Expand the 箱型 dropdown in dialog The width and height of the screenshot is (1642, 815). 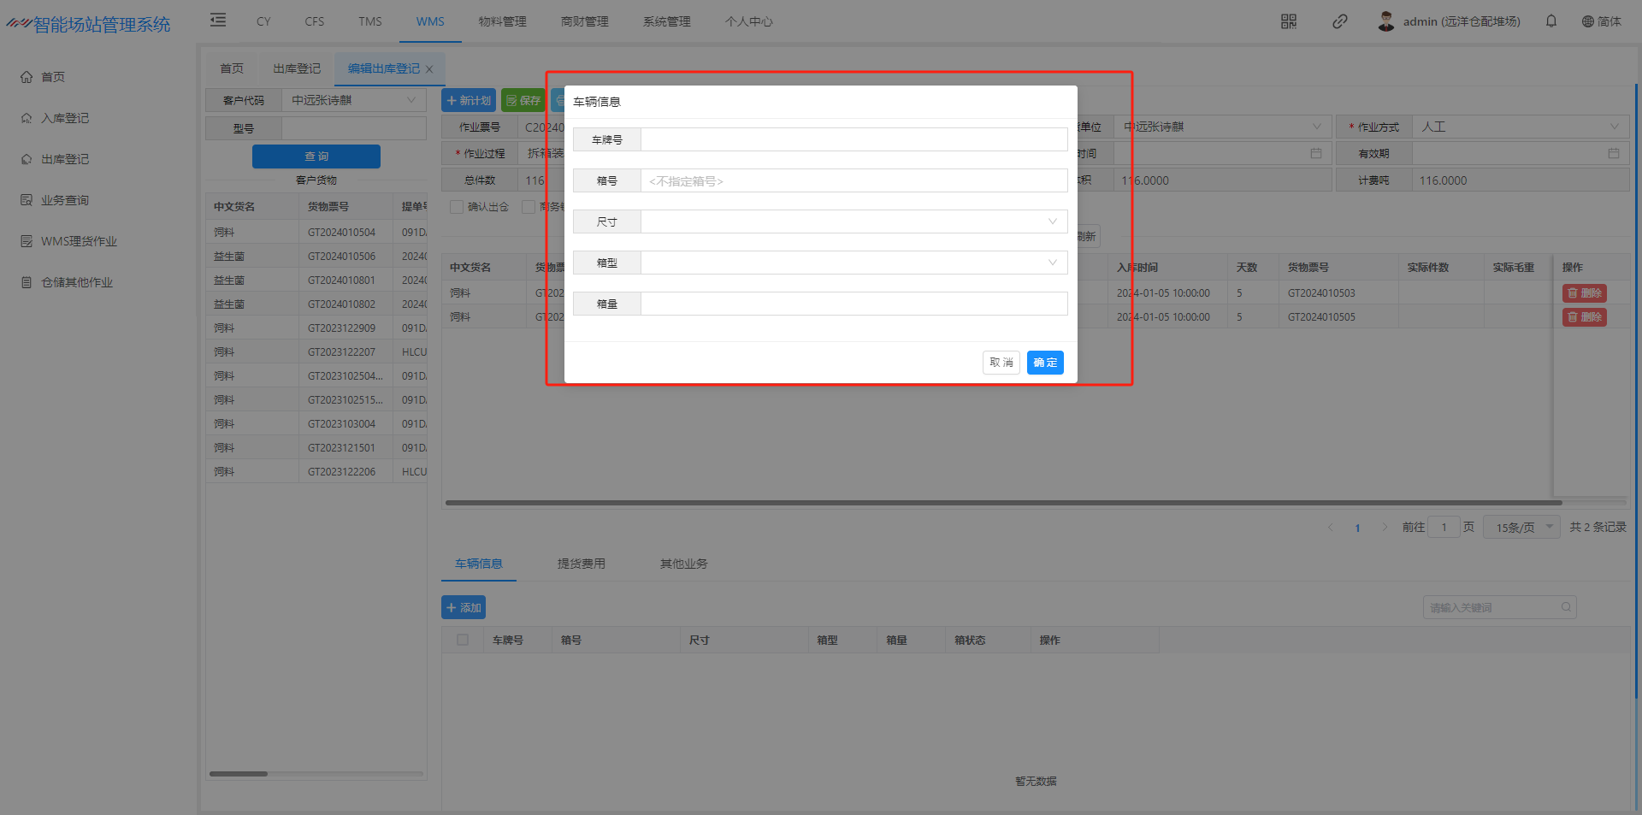[x=853, y=263]
